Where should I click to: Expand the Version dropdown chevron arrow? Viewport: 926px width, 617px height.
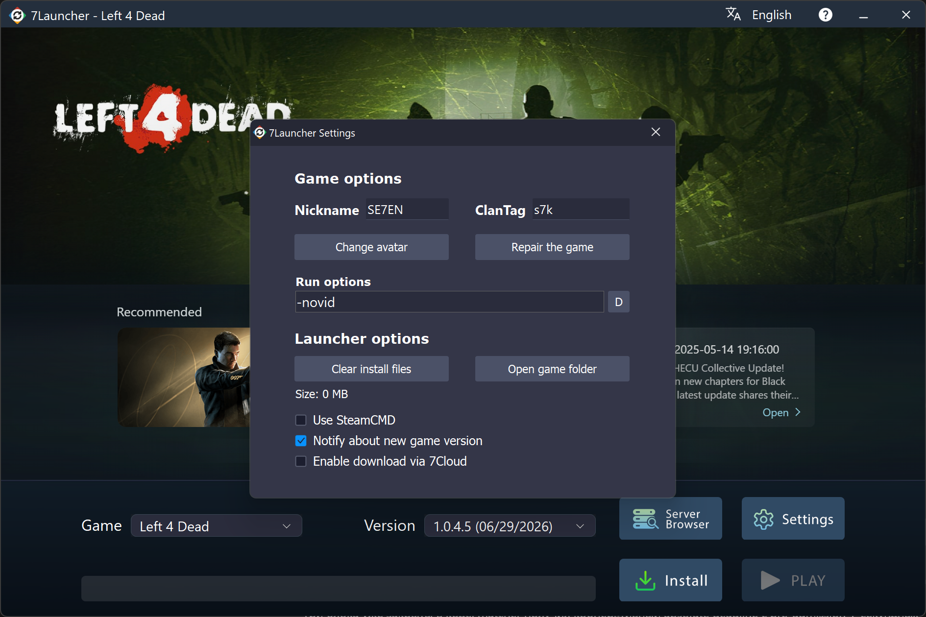580,526
